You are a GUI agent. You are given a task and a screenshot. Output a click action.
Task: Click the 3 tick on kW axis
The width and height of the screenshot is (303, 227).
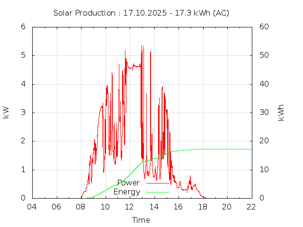[23, 113]
